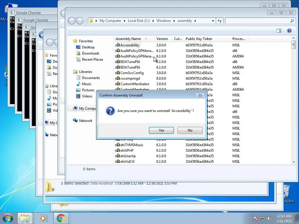Sort by the Version column header
Viewport: 299px width, 224px height.
point(163,39)
